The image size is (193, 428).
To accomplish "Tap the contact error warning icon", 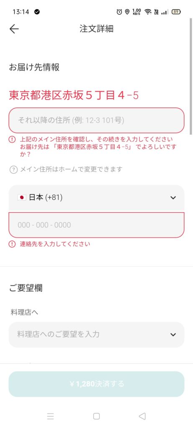I will point(12,244).
